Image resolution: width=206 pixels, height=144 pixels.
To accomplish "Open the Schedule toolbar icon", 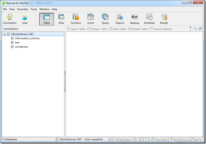I will click(149, 19).
